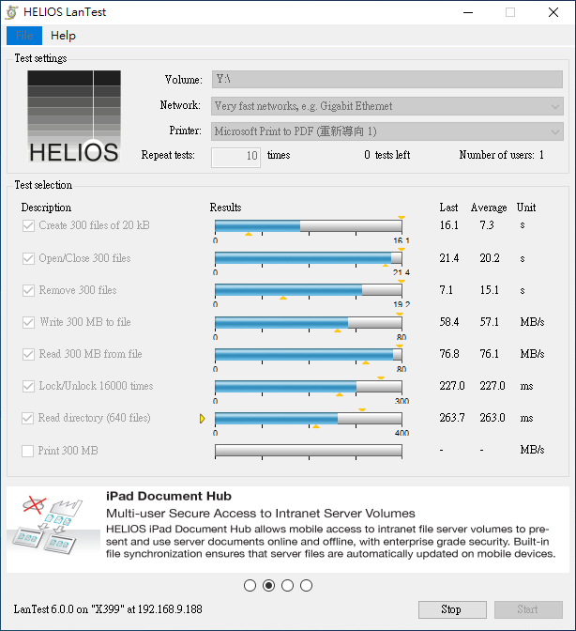Click the Last value 263.7 for Read directory
Screen dimensions: 576x631
coord(452,418)
